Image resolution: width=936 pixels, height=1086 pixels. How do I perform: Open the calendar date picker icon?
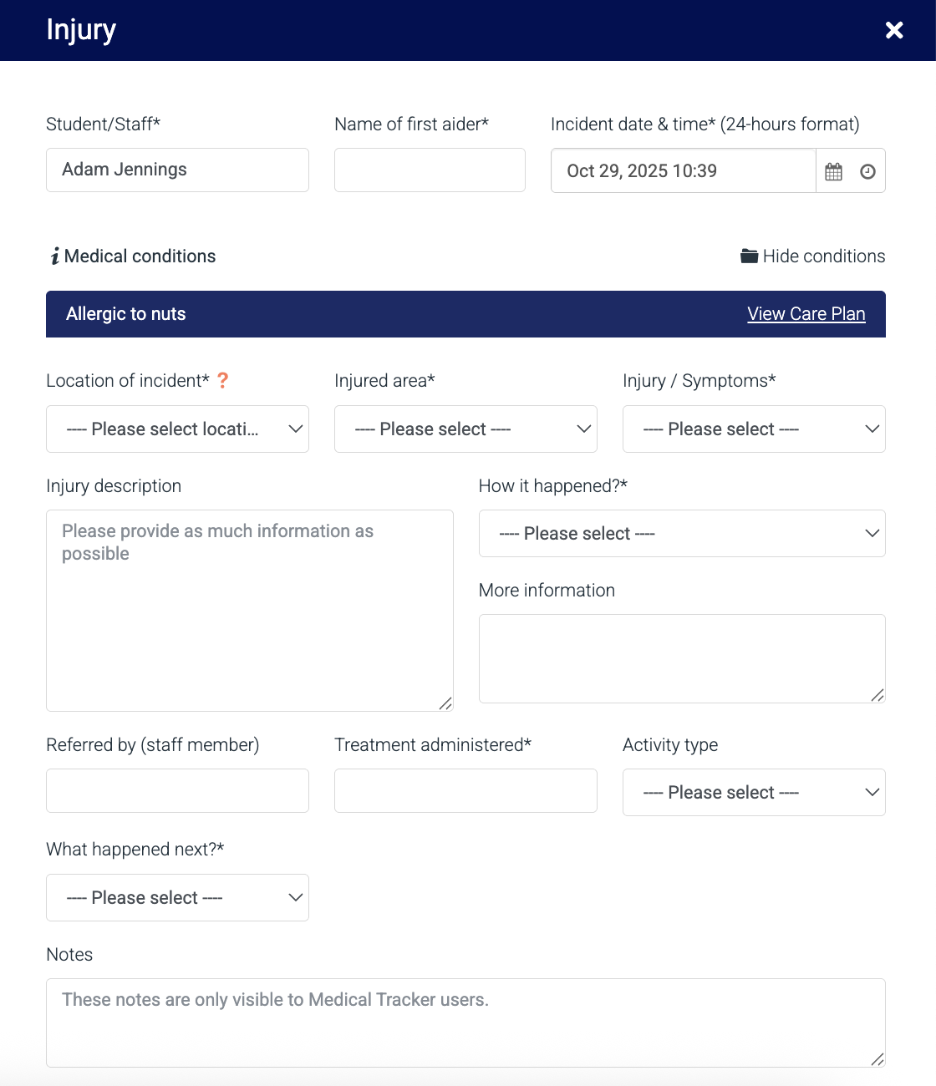pos(833,171)
